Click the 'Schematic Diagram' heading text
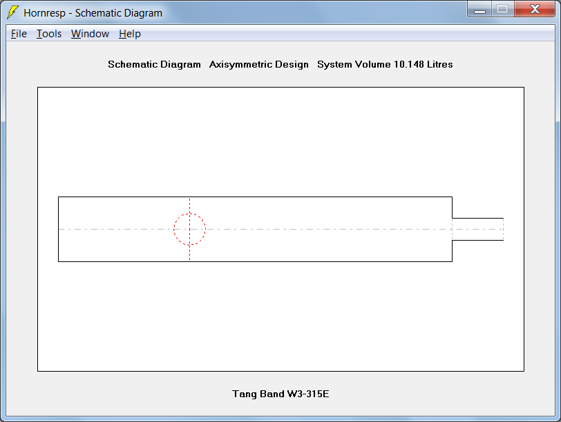Screen dimensions: 561x422 (x=154, y=64)
